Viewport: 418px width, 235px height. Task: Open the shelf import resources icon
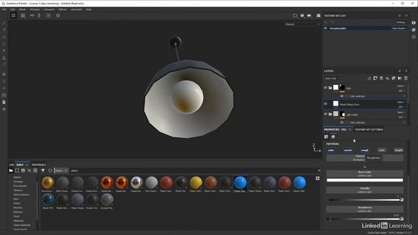(x=35, y=170)
